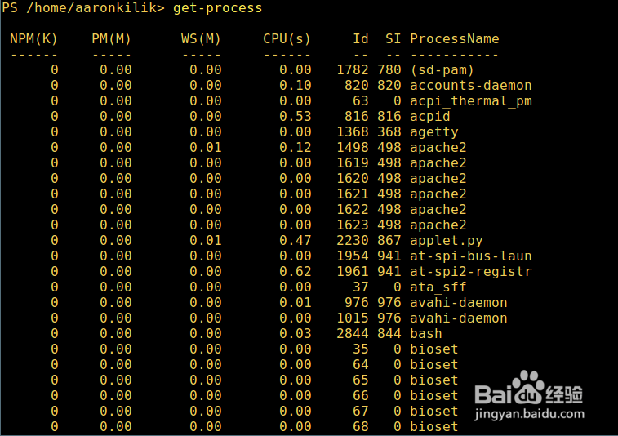The height and width of the screenshot is (436, 618).
Task: Click Id 66 of bioset
Action: [361, 396]
